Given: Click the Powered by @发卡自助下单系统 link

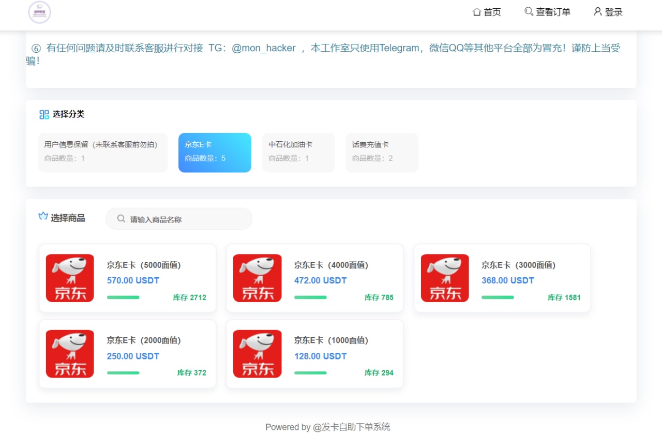Looking at the screenshot, I should (328, 427).
